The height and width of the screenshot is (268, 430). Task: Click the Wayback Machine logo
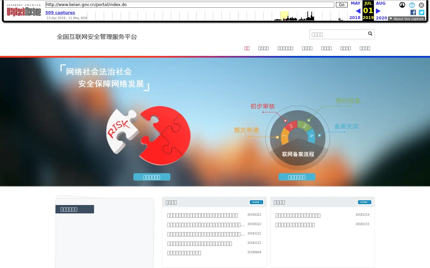24,11
